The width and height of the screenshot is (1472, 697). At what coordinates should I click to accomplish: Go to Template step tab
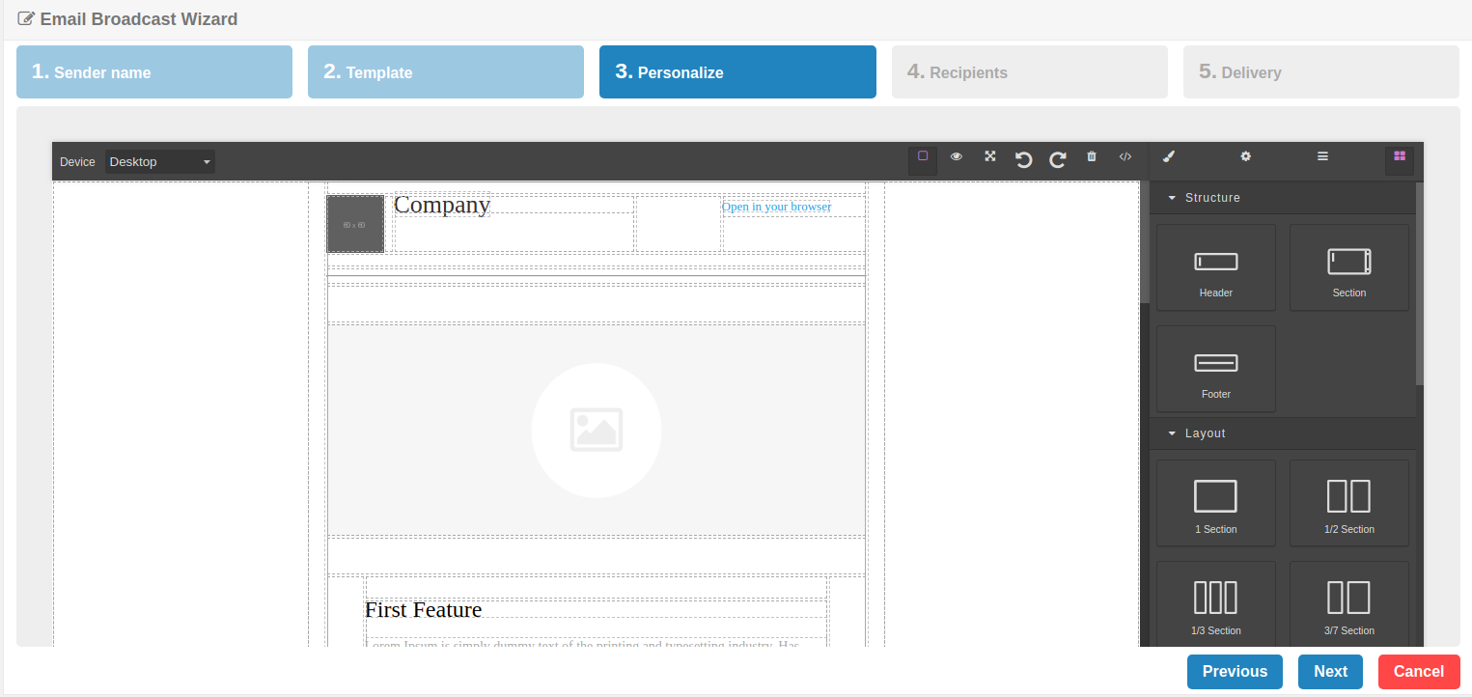(446, 72)
